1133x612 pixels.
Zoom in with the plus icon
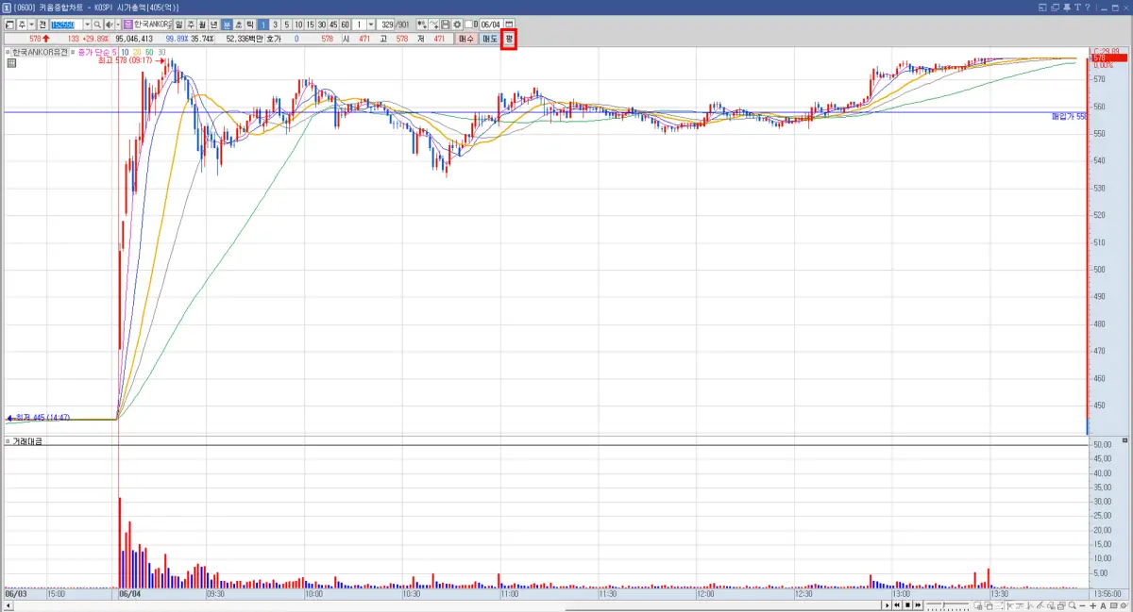point(1092,606)
